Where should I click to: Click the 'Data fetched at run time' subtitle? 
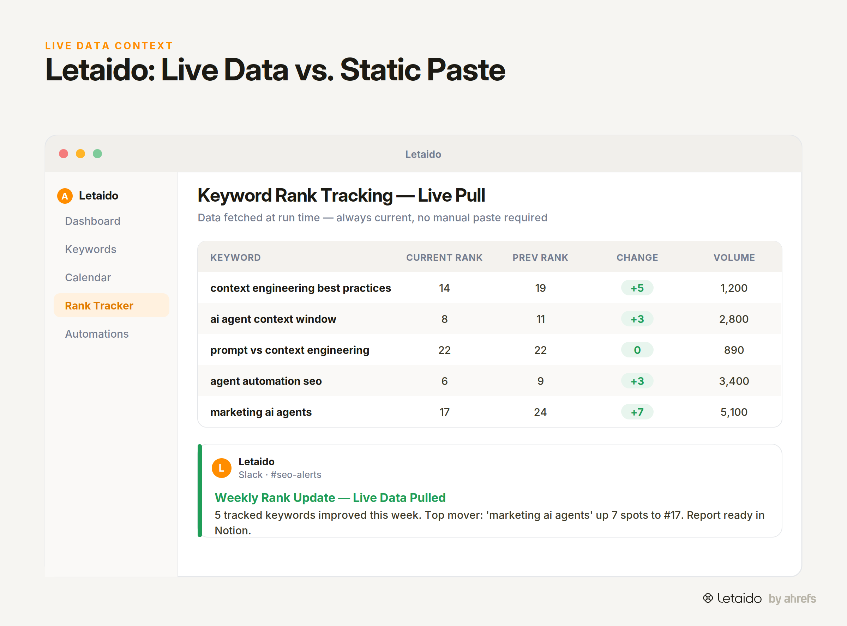[372, 217]
